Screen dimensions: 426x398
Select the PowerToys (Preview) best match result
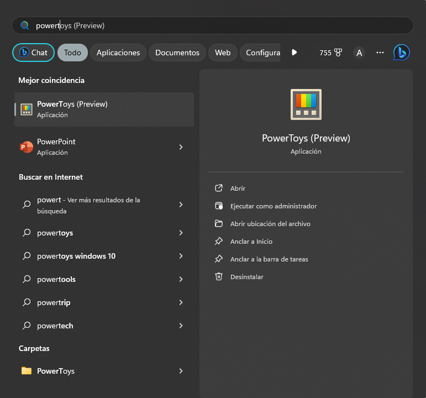click(x=104, y=109)
